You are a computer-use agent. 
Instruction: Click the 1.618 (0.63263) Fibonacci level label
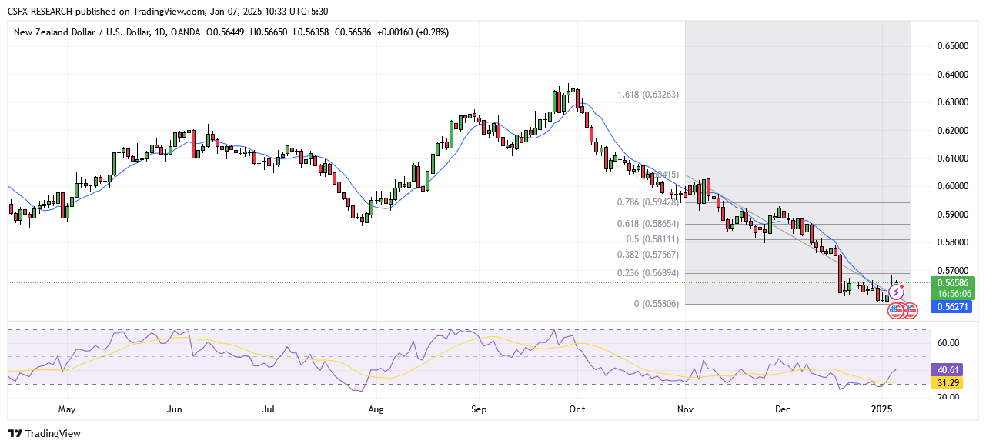648,95
